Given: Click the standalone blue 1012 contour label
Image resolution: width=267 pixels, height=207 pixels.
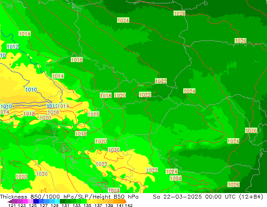Looking at the screenshot, I should [13, 46].
